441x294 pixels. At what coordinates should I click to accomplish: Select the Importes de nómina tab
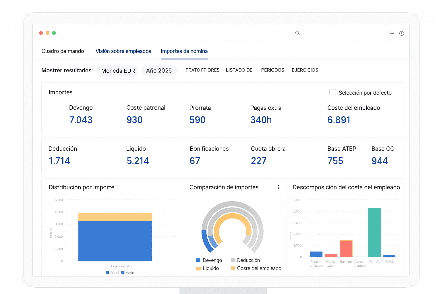coord(184,51)
